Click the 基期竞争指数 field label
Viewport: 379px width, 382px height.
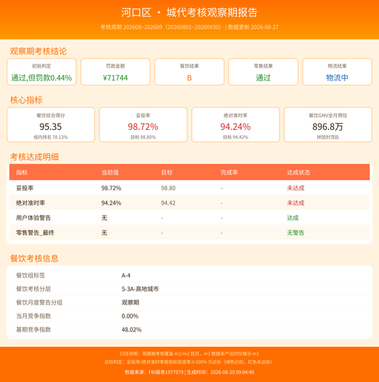(34, 329)
